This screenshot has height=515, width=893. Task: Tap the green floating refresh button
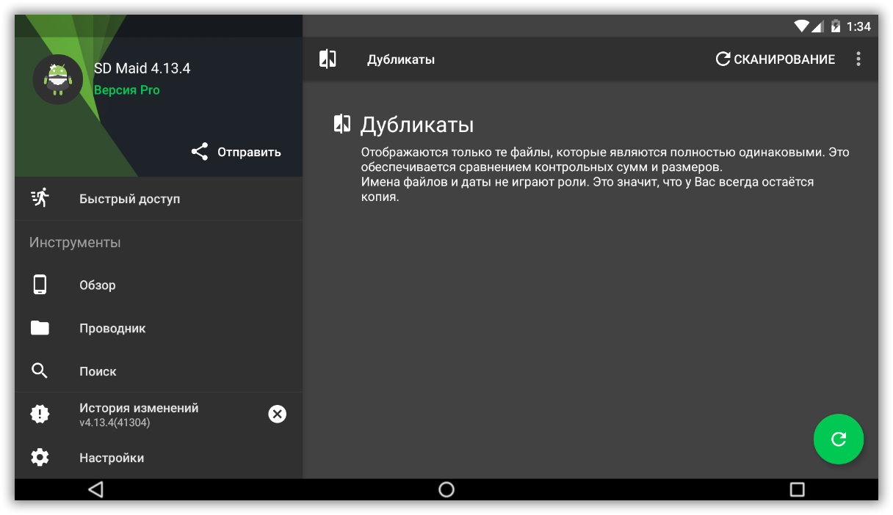pos(838,439)
